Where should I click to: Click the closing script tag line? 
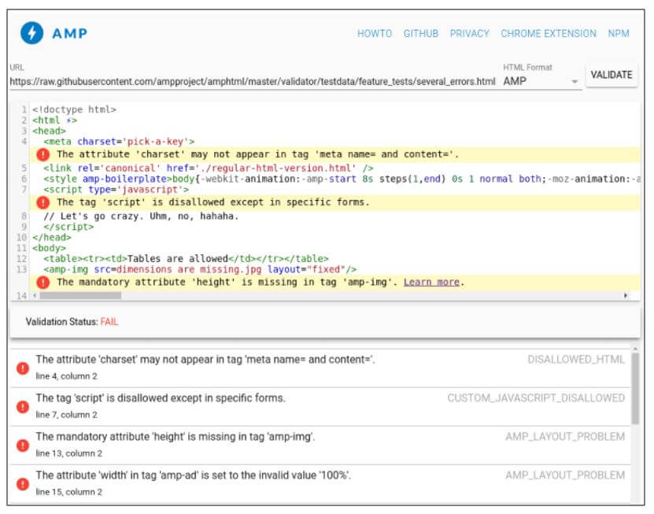pyautogui.click(x=68, y=227)
